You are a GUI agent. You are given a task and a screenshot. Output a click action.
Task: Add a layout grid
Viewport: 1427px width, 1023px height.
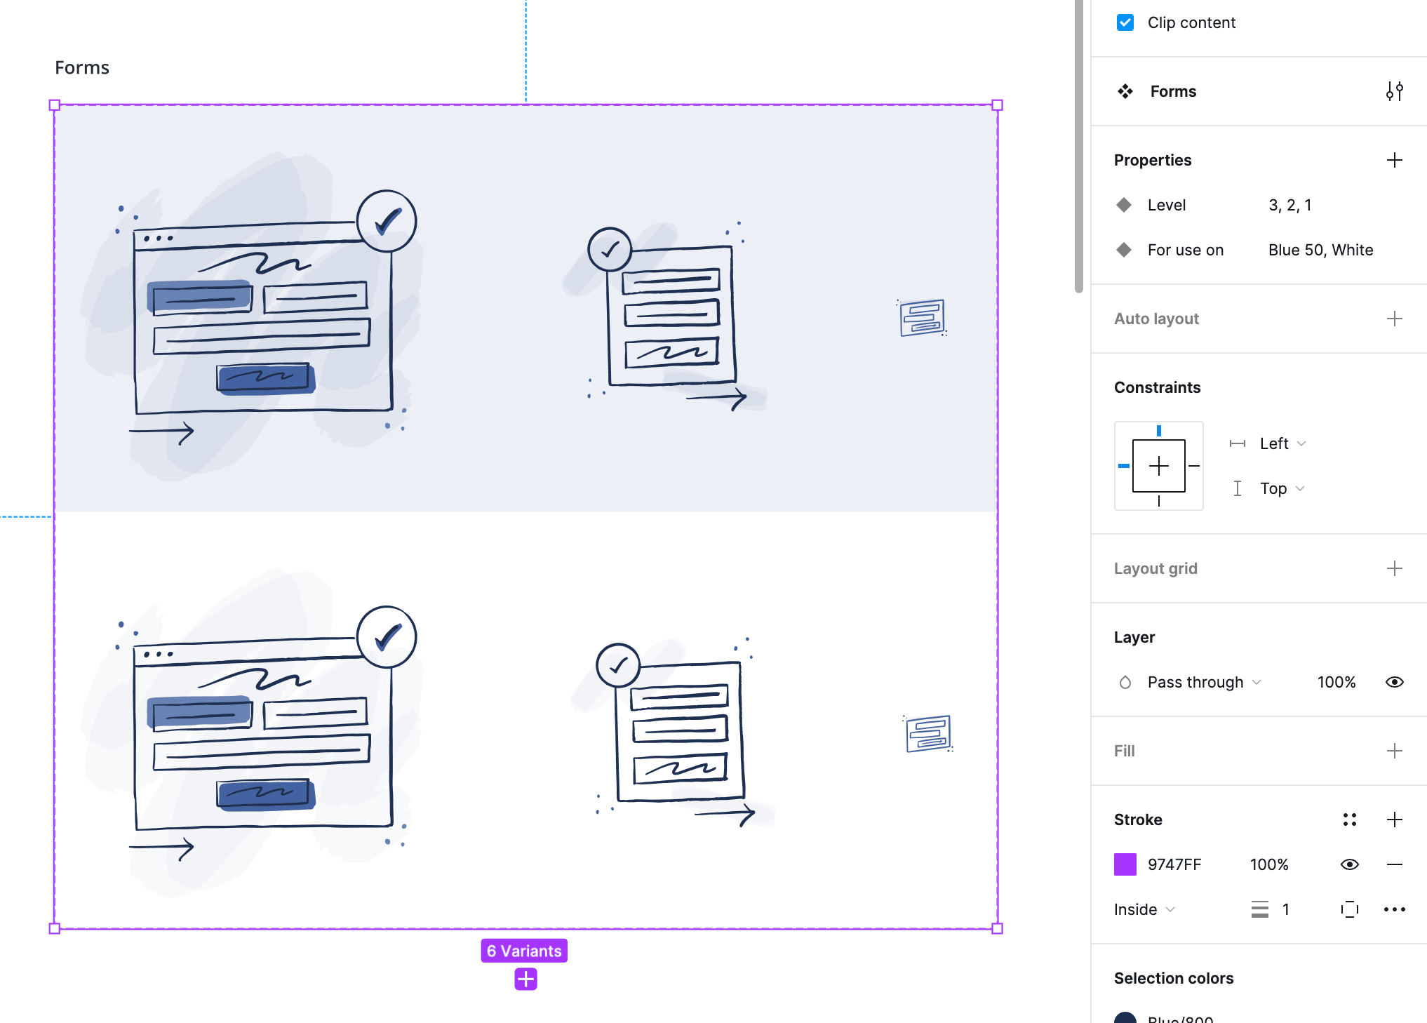[1394, 568]
